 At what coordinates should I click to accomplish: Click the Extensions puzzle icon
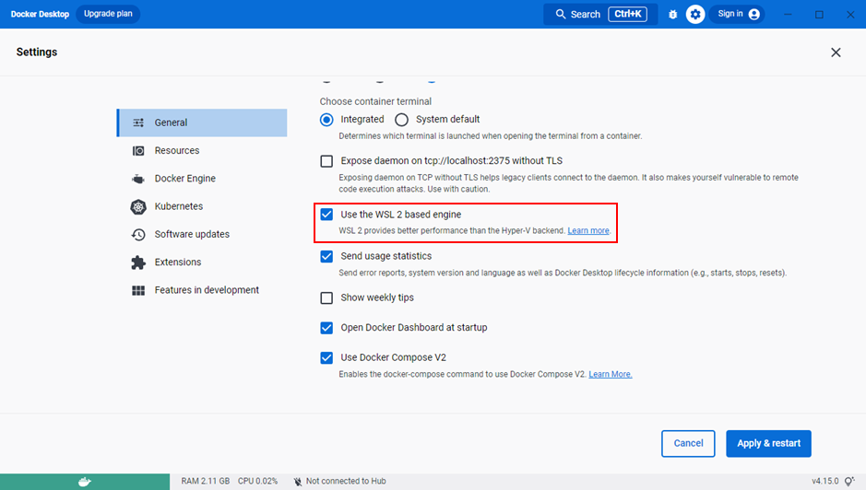click(x=138, y=262)
